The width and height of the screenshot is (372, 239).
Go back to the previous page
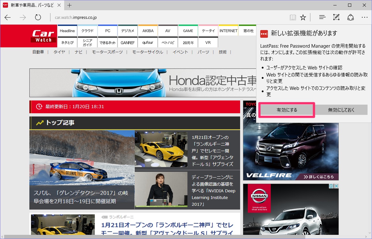point(8,17)
